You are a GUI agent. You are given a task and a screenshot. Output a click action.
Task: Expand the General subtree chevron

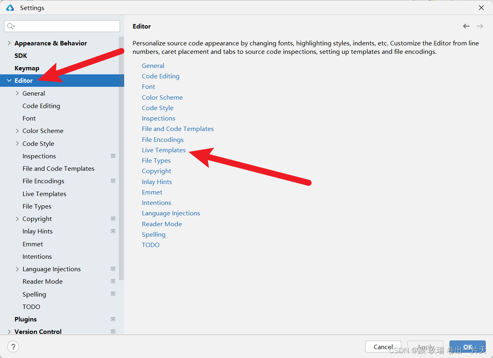pyautogui.click(x=17, y=93)
